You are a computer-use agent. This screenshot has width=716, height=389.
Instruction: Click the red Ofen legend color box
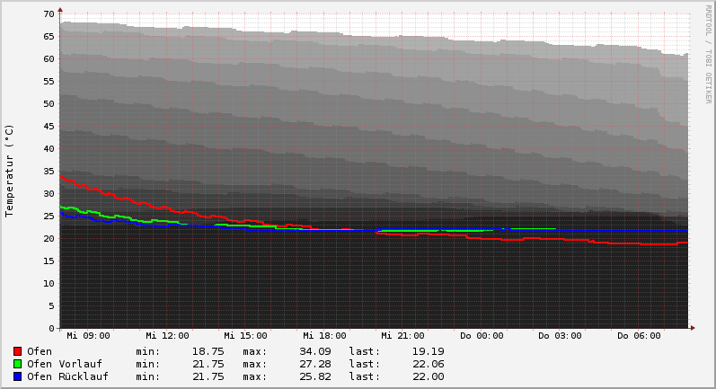point(17,351)
